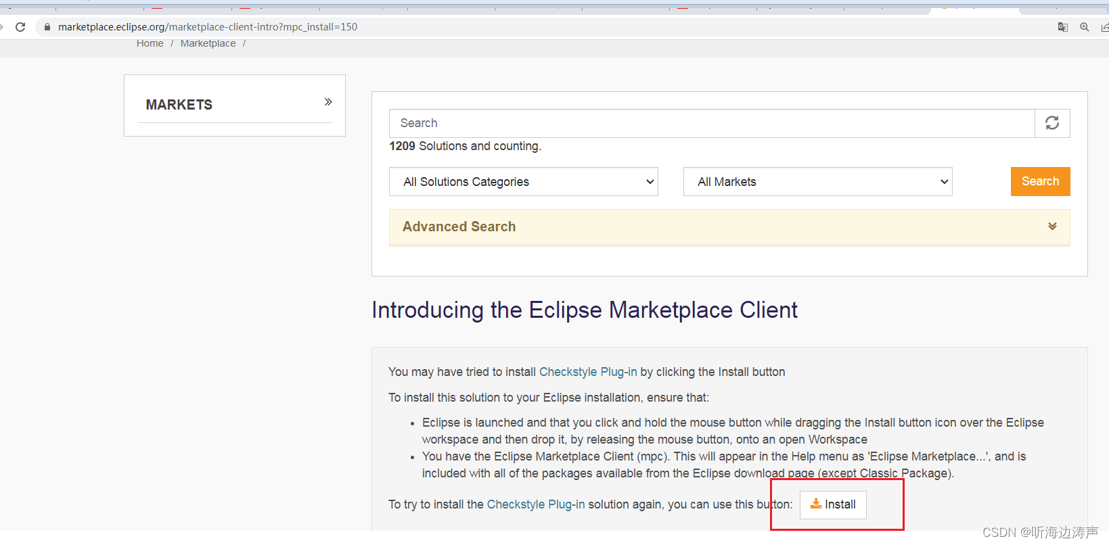Focus the Search text input field
The width and height of the screenshot is (1109, 545).
pyautogui.click(x=712, y=123)
